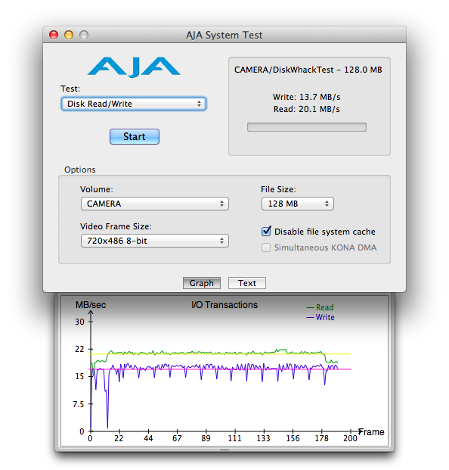The width and height of the screenshot is (449, 470).
Task: Switch to the Text tab
Action: [247, 283]
